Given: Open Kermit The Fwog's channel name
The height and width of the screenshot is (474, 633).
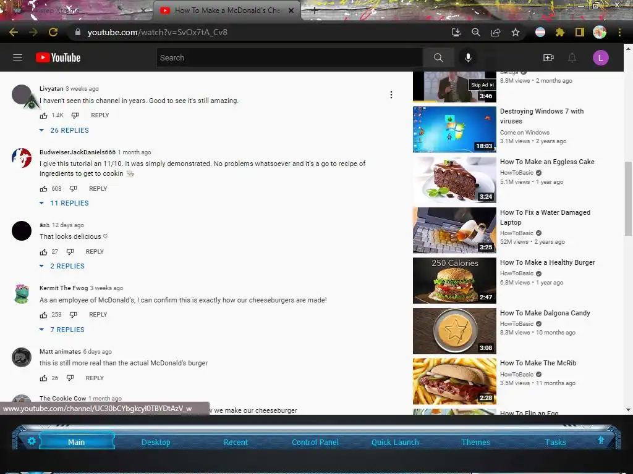Looking at the screenshot, I should click(64, 288).
